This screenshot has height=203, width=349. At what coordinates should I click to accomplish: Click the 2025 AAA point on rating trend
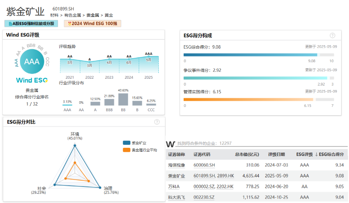point(149,56)
